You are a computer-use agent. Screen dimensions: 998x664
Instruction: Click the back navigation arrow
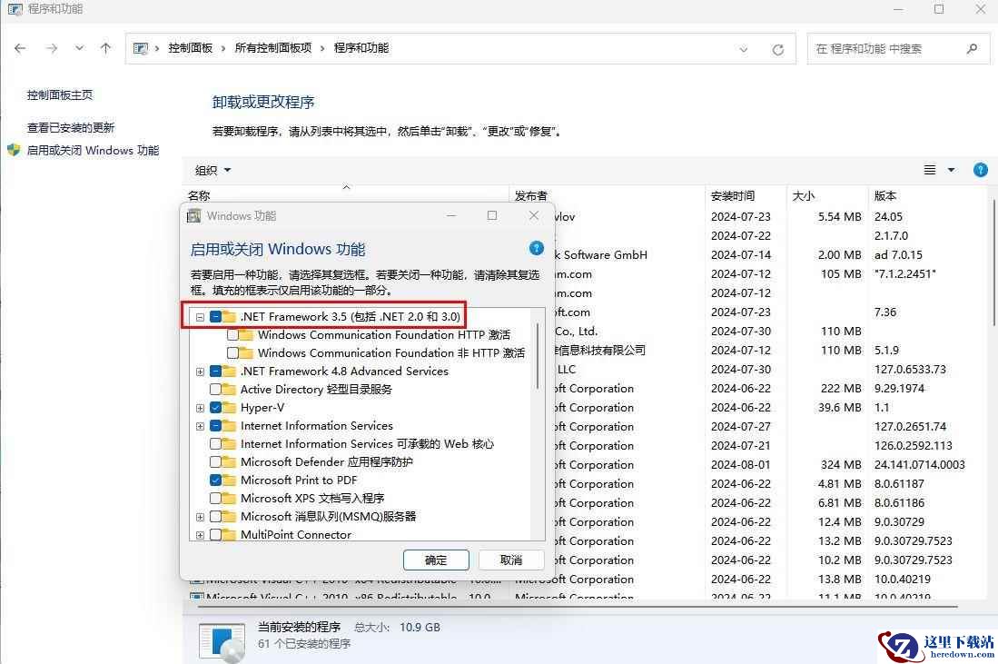tap(20, 48)
